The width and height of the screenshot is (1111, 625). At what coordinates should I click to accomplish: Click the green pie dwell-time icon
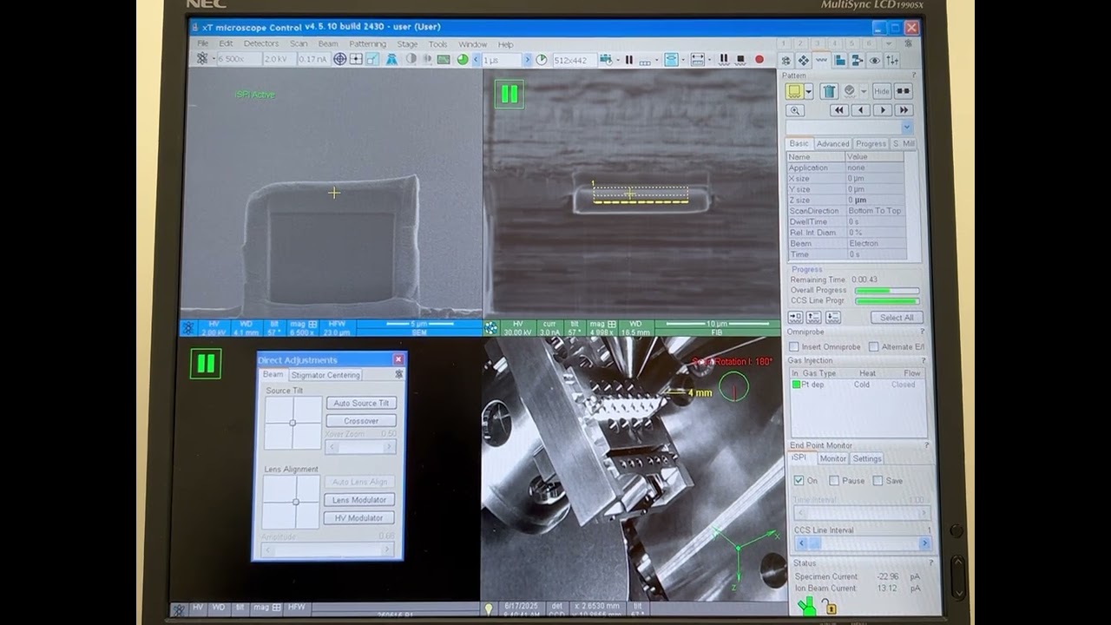tap(463, 59)
